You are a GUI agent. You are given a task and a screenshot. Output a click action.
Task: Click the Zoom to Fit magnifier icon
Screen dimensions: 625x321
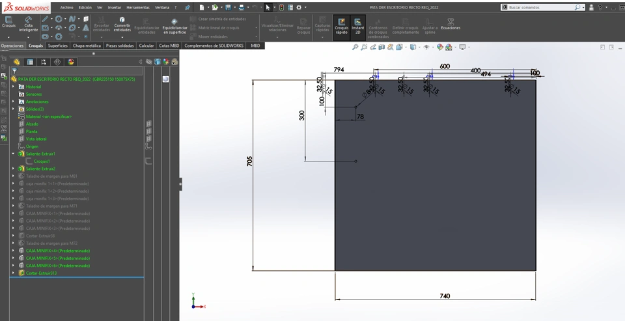pos(355,47)
